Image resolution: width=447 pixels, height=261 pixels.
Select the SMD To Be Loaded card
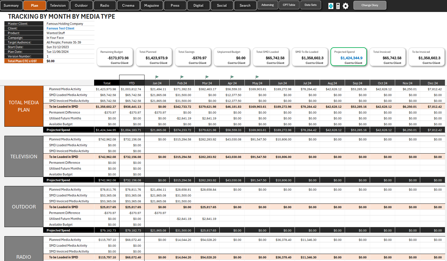click(310, 57)
